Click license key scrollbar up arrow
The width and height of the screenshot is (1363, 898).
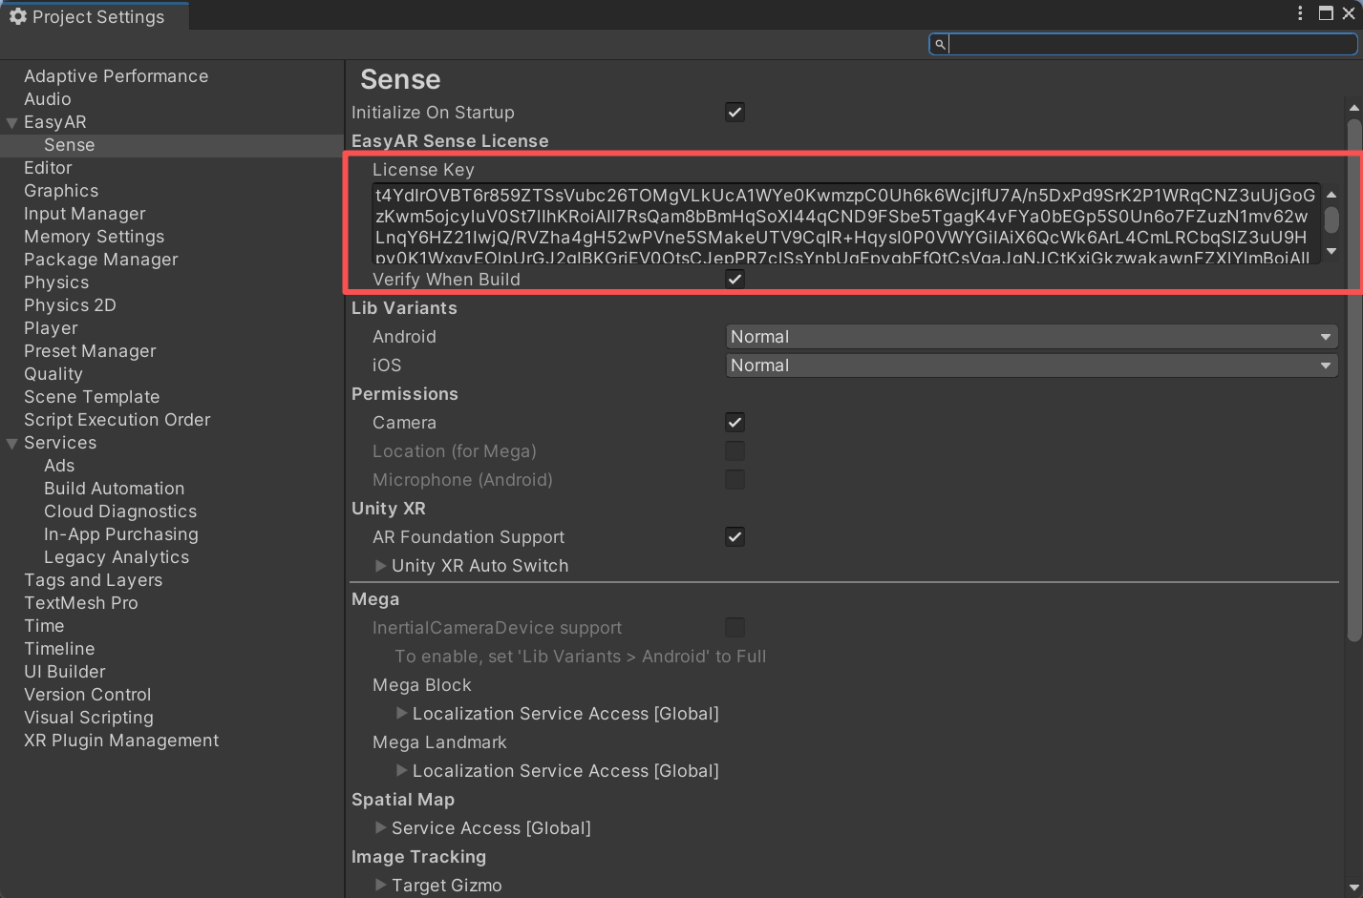pyautogui.click(x=1331, y=195)
